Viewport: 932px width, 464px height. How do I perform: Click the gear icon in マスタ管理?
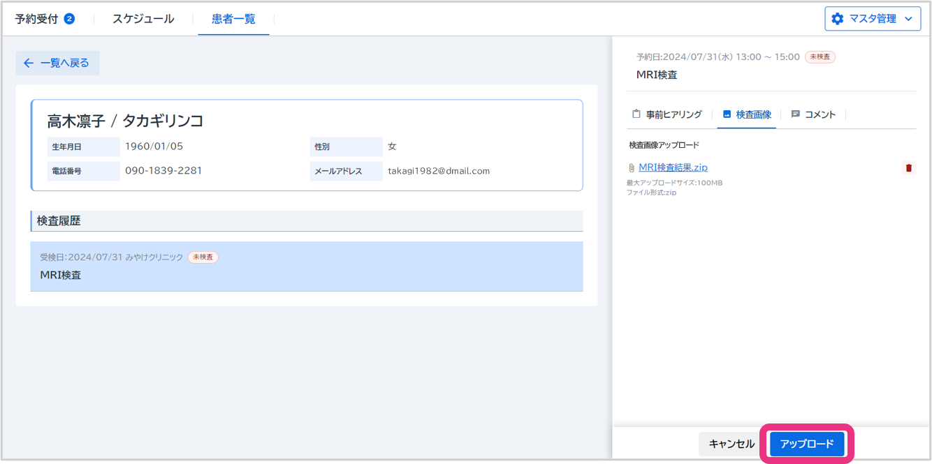click(838, 19)
